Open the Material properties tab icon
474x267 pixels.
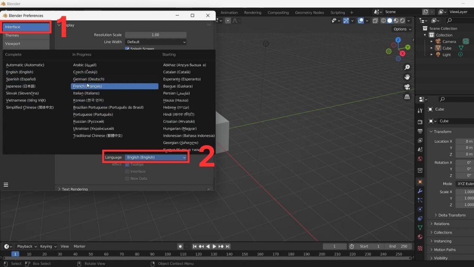tap(420, 237)
